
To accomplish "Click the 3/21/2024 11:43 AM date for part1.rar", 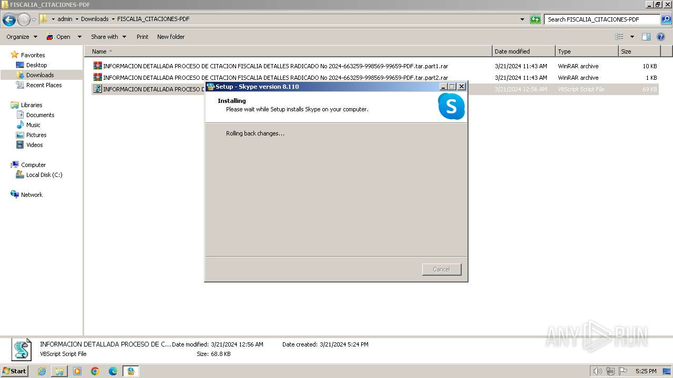I will [x=521, y=66].
